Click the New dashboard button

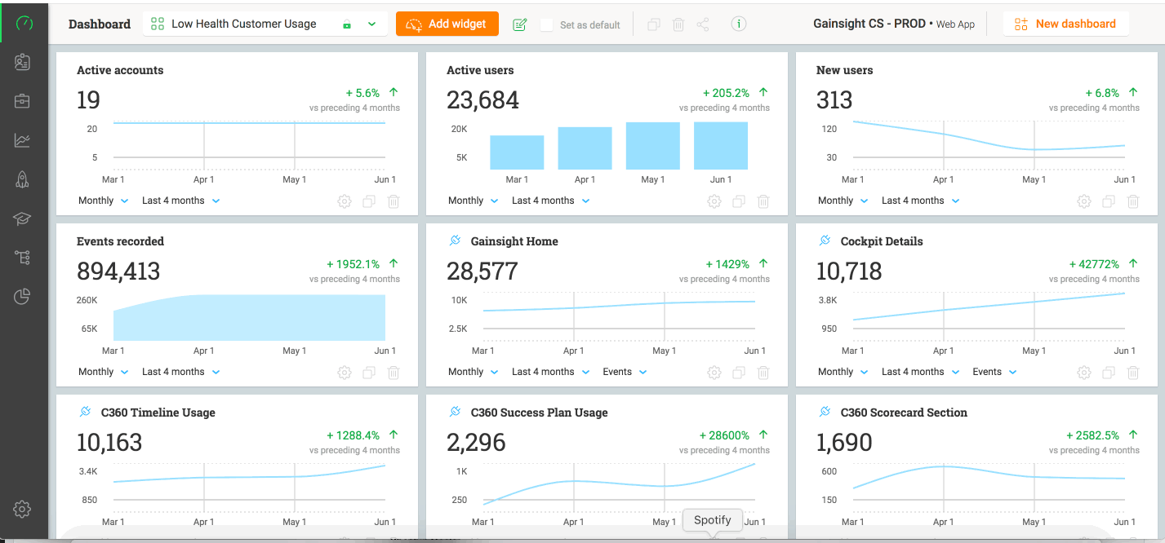click(x=1065, y=24)
